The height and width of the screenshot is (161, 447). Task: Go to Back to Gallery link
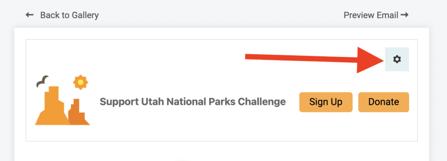click(69, 15)
